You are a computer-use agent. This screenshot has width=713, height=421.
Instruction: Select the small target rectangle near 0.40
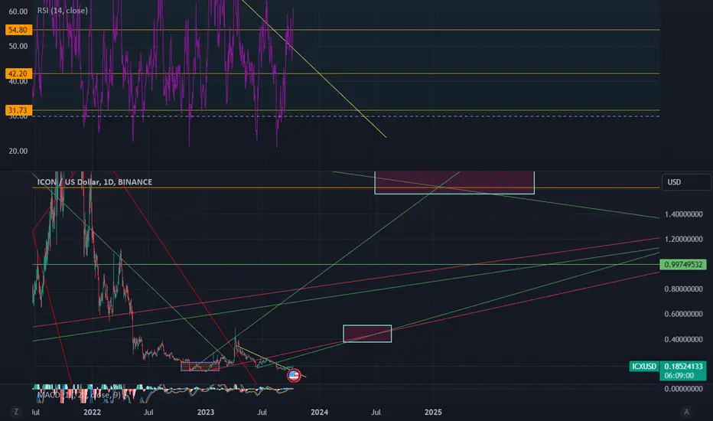point(367,334)
